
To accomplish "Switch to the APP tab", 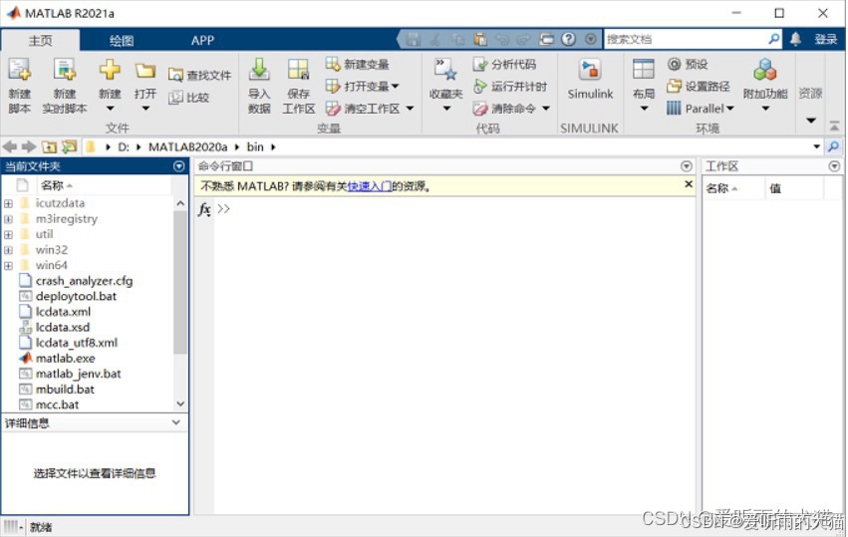I will click(x=203, y=40).
